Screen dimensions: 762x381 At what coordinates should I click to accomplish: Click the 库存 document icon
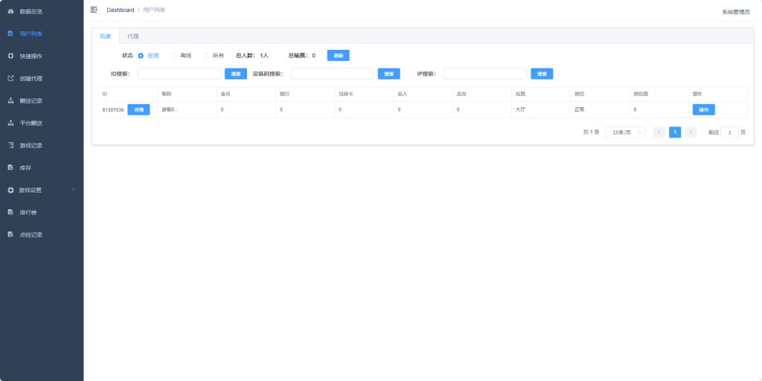click(x=10, y=167)
